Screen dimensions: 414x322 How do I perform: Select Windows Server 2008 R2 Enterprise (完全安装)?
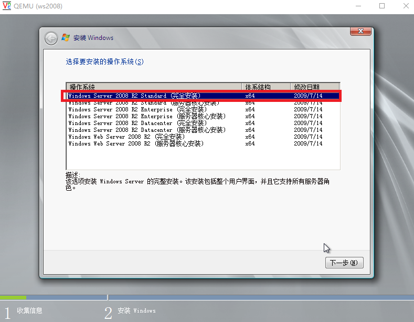coord(203,109)
